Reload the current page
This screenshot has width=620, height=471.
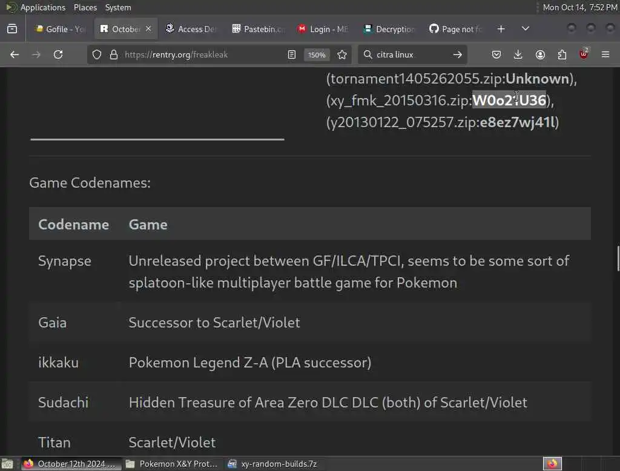pos(58,54)
